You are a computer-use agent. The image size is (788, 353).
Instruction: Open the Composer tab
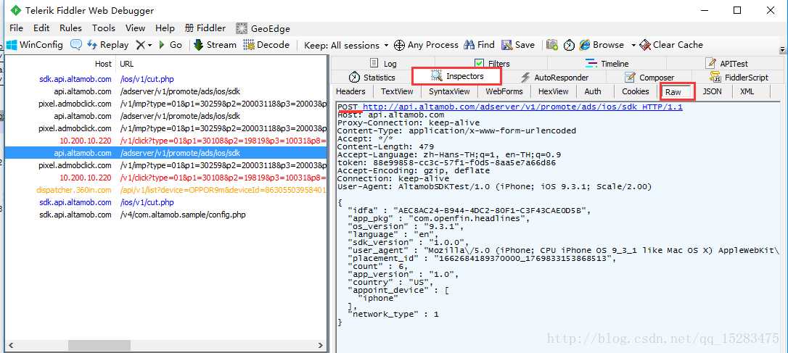[x=649, y=78]
